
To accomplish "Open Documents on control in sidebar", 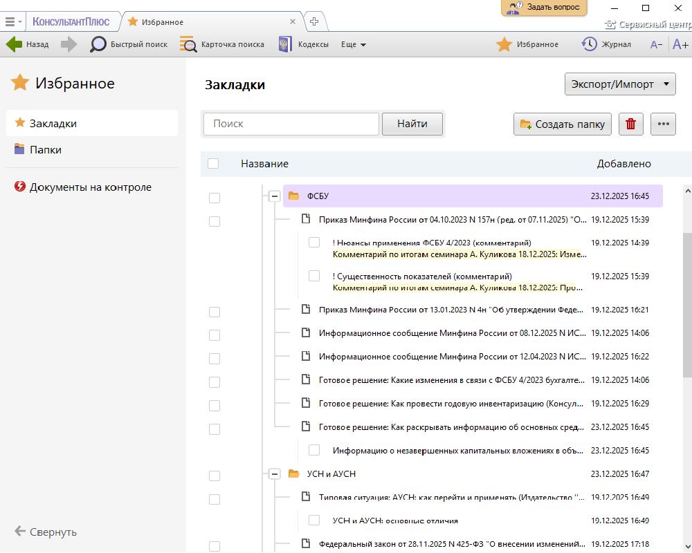I will [x=90, y=187].
